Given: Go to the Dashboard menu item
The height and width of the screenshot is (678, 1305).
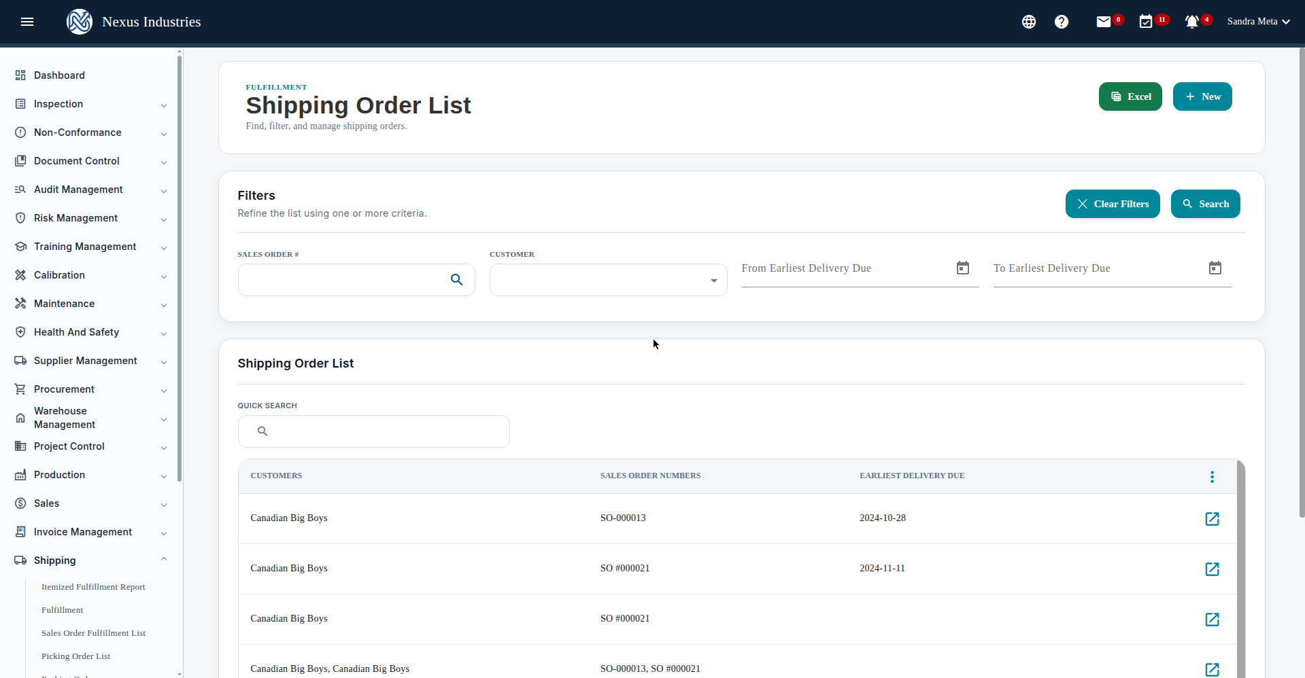Looking at the screenshot, I should 59,75.
